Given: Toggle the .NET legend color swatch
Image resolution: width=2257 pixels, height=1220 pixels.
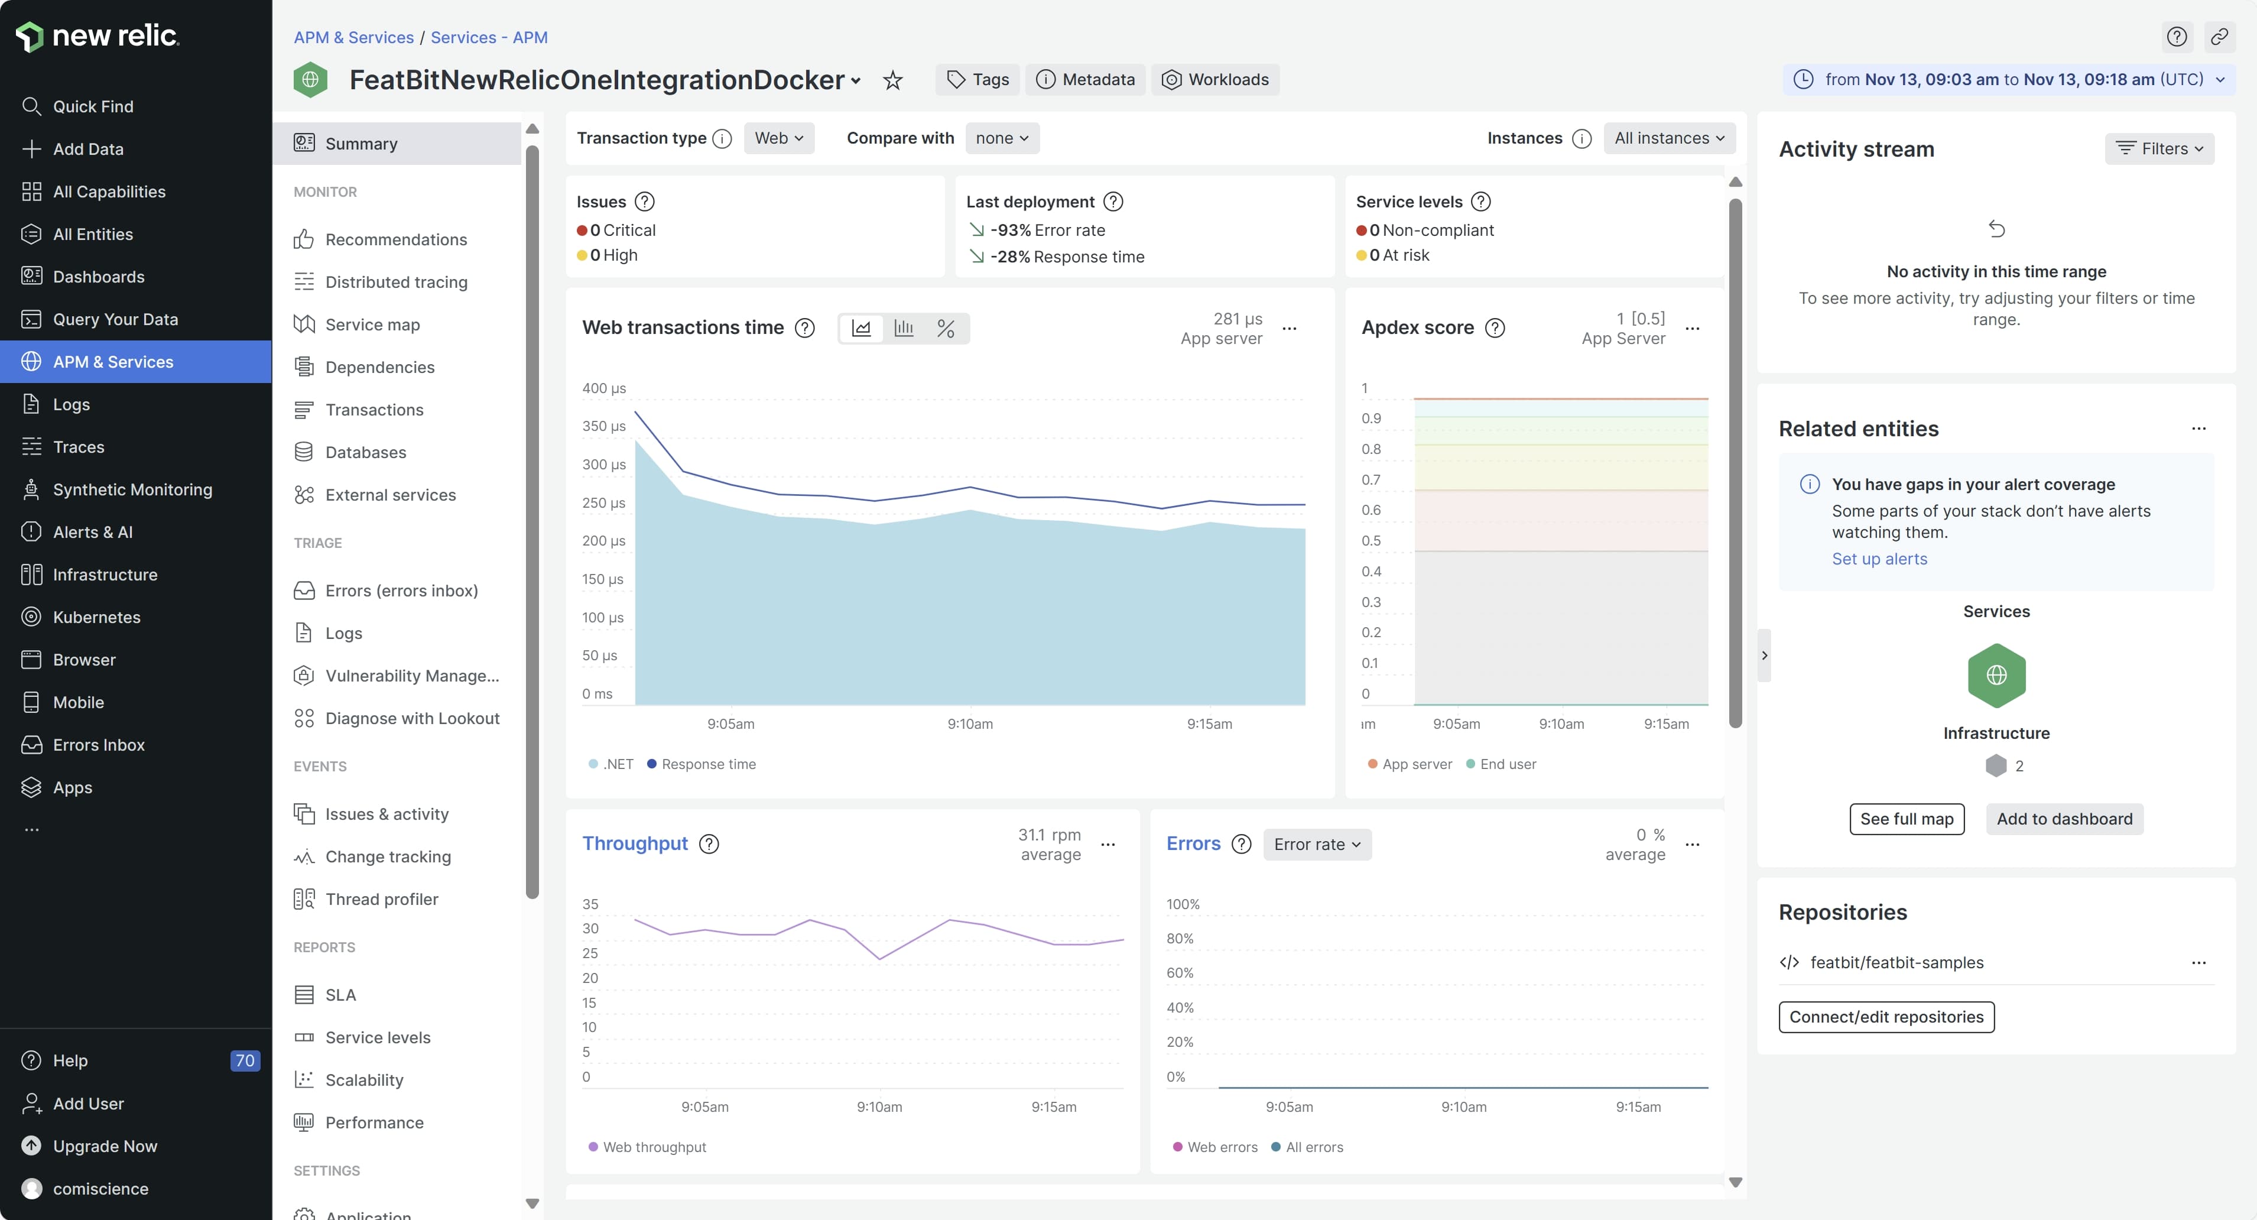Looking at the screenshot, I should coord(593,764).
